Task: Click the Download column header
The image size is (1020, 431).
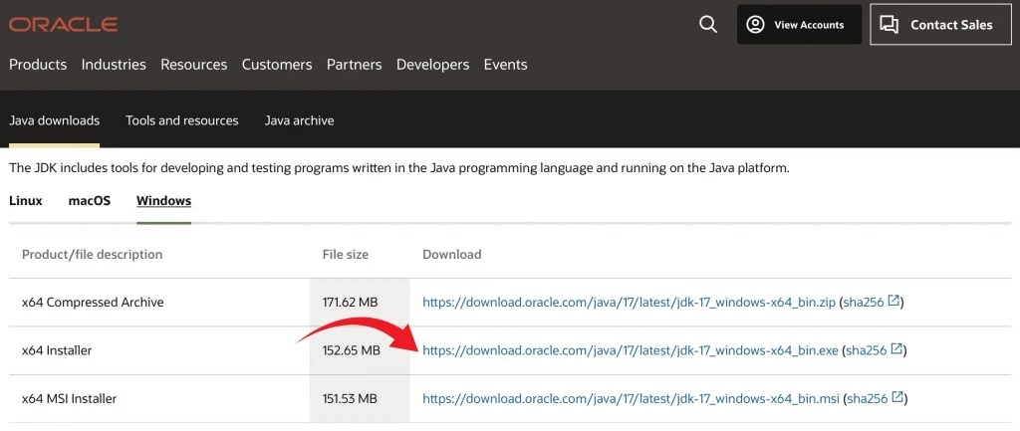Action: (x=452, y=254)
